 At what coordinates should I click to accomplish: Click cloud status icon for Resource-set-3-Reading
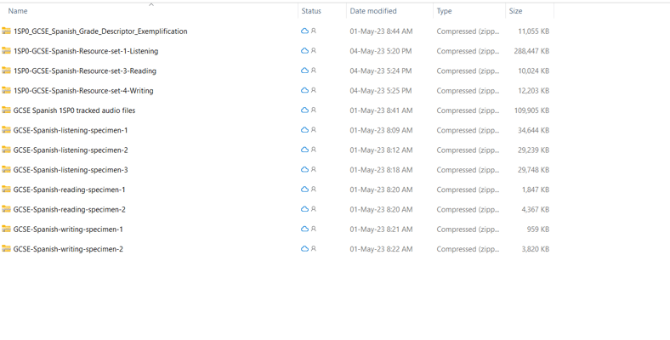(x=304, y=71)
